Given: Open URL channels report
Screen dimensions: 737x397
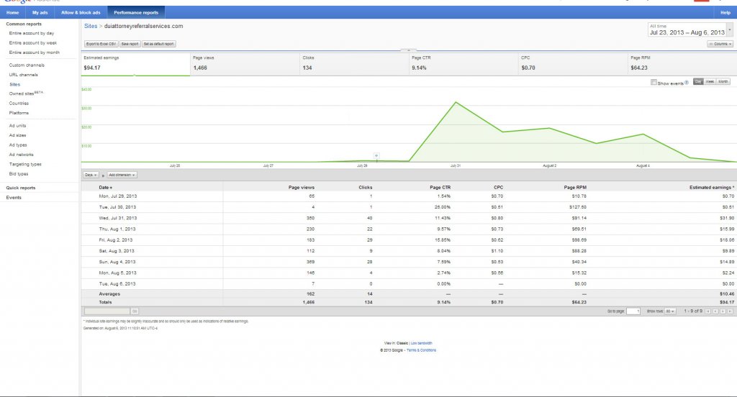Looking at the screenshot, I should [x=24, y=75].
